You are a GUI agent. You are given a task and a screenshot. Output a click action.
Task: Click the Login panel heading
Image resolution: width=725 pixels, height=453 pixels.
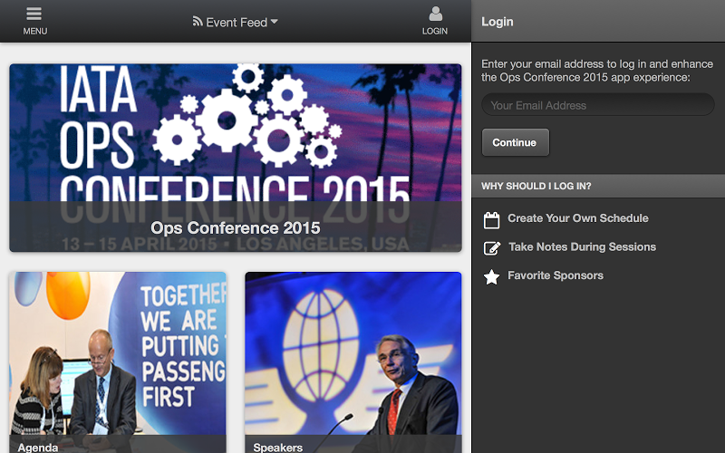497,22
